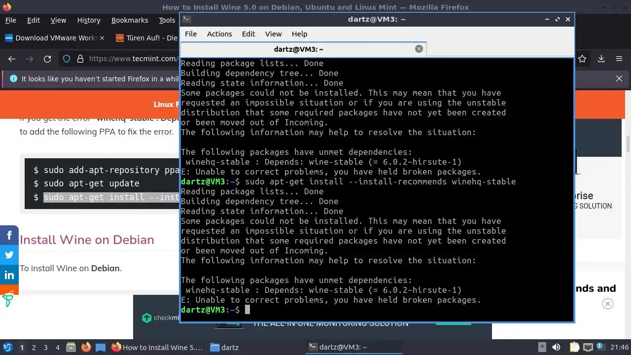
Task: Click the Install Wine on Debian heading
Action: [87, 240]
